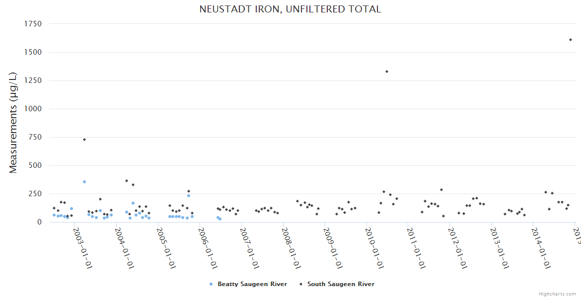The height and width of the screenshot is (298, 581).
Task: Toggle the South Saugeen River legend series
Action: [341, 284]
